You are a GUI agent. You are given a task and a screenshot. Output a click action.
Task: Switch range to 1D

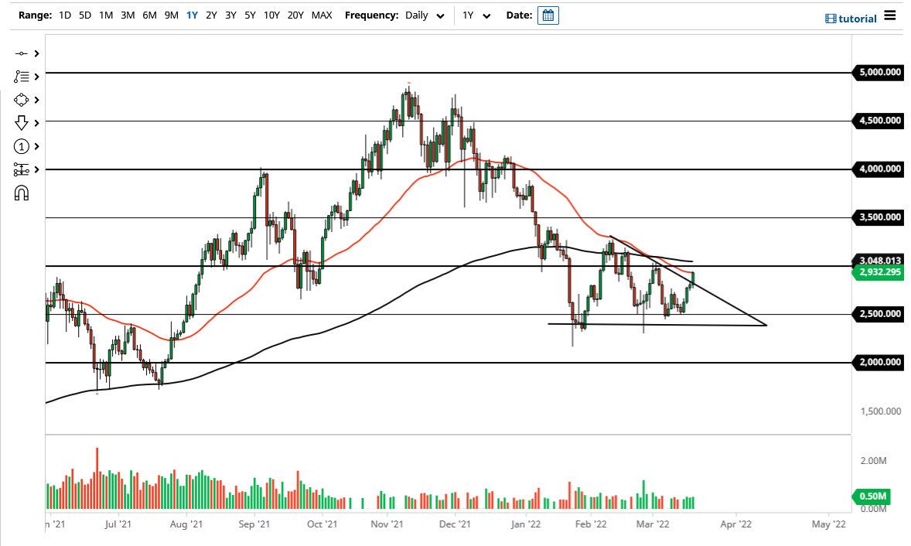[65, 15]
